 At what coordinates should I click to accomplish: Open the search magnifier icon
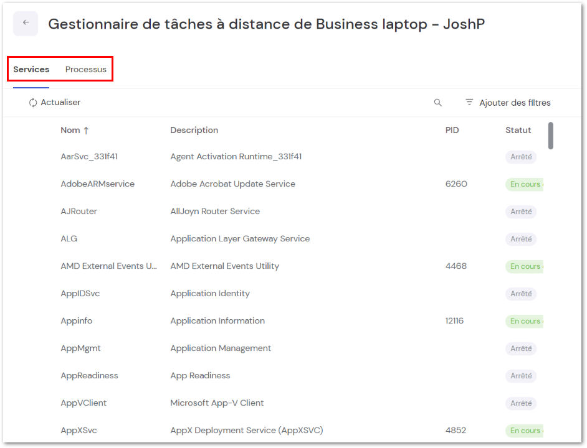pos(437,103)
